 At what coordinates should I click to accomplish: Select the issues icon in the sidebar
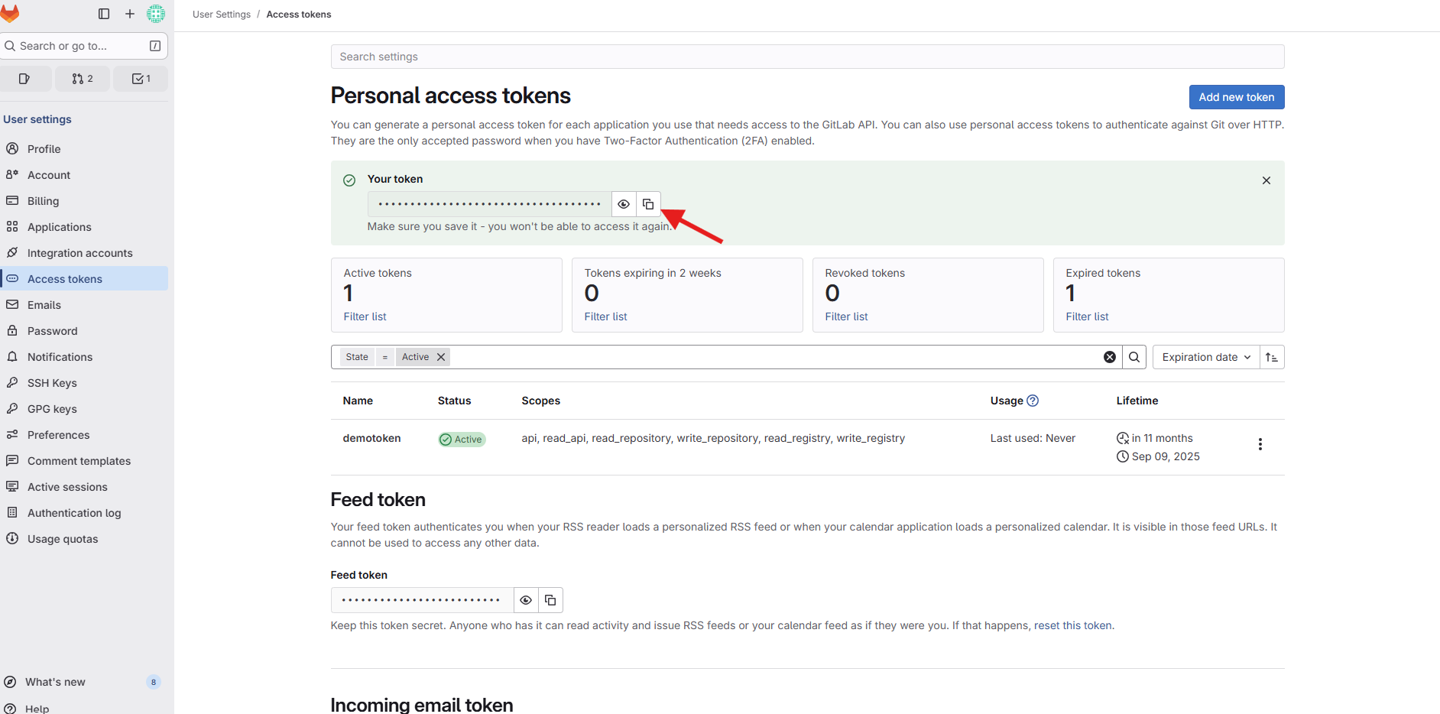[26, 78]
